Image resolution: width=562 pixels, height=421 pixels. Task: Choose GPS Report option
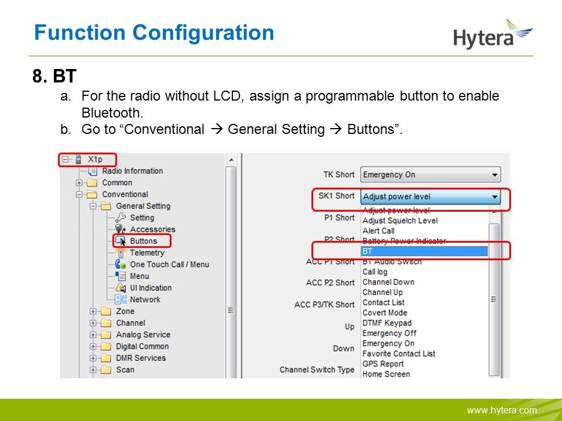click(x=383, y=364)
